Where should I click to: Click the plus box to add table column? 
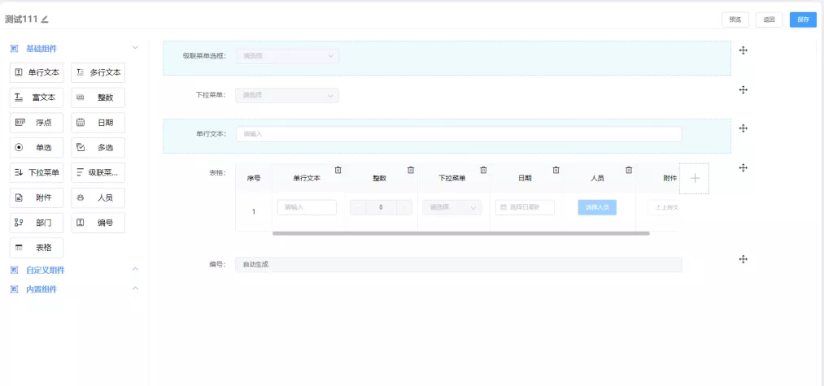[x=694, y=178]
